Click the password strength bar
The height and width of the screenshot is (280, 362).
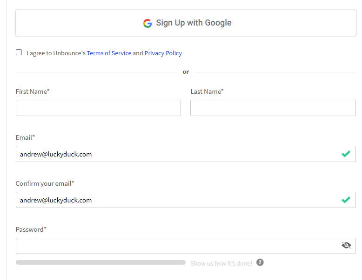click(x=101, y=262)
